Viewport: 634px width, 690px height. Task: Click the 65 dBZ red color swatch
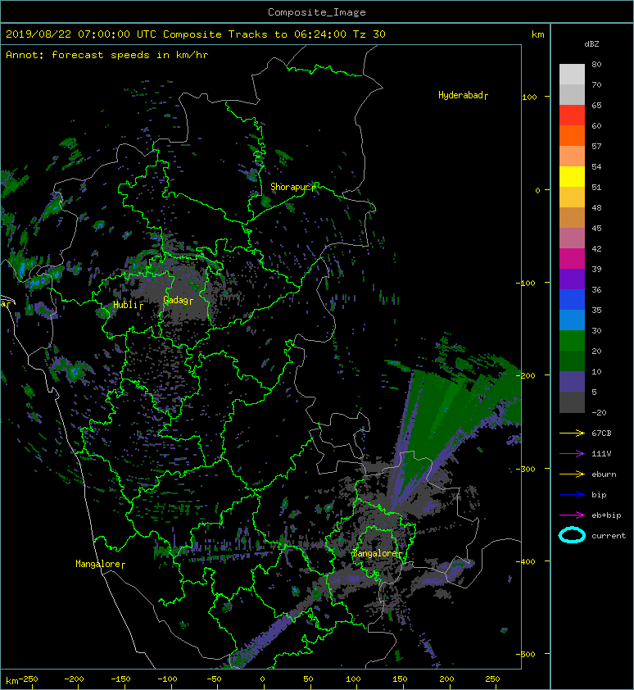[572, 115]
